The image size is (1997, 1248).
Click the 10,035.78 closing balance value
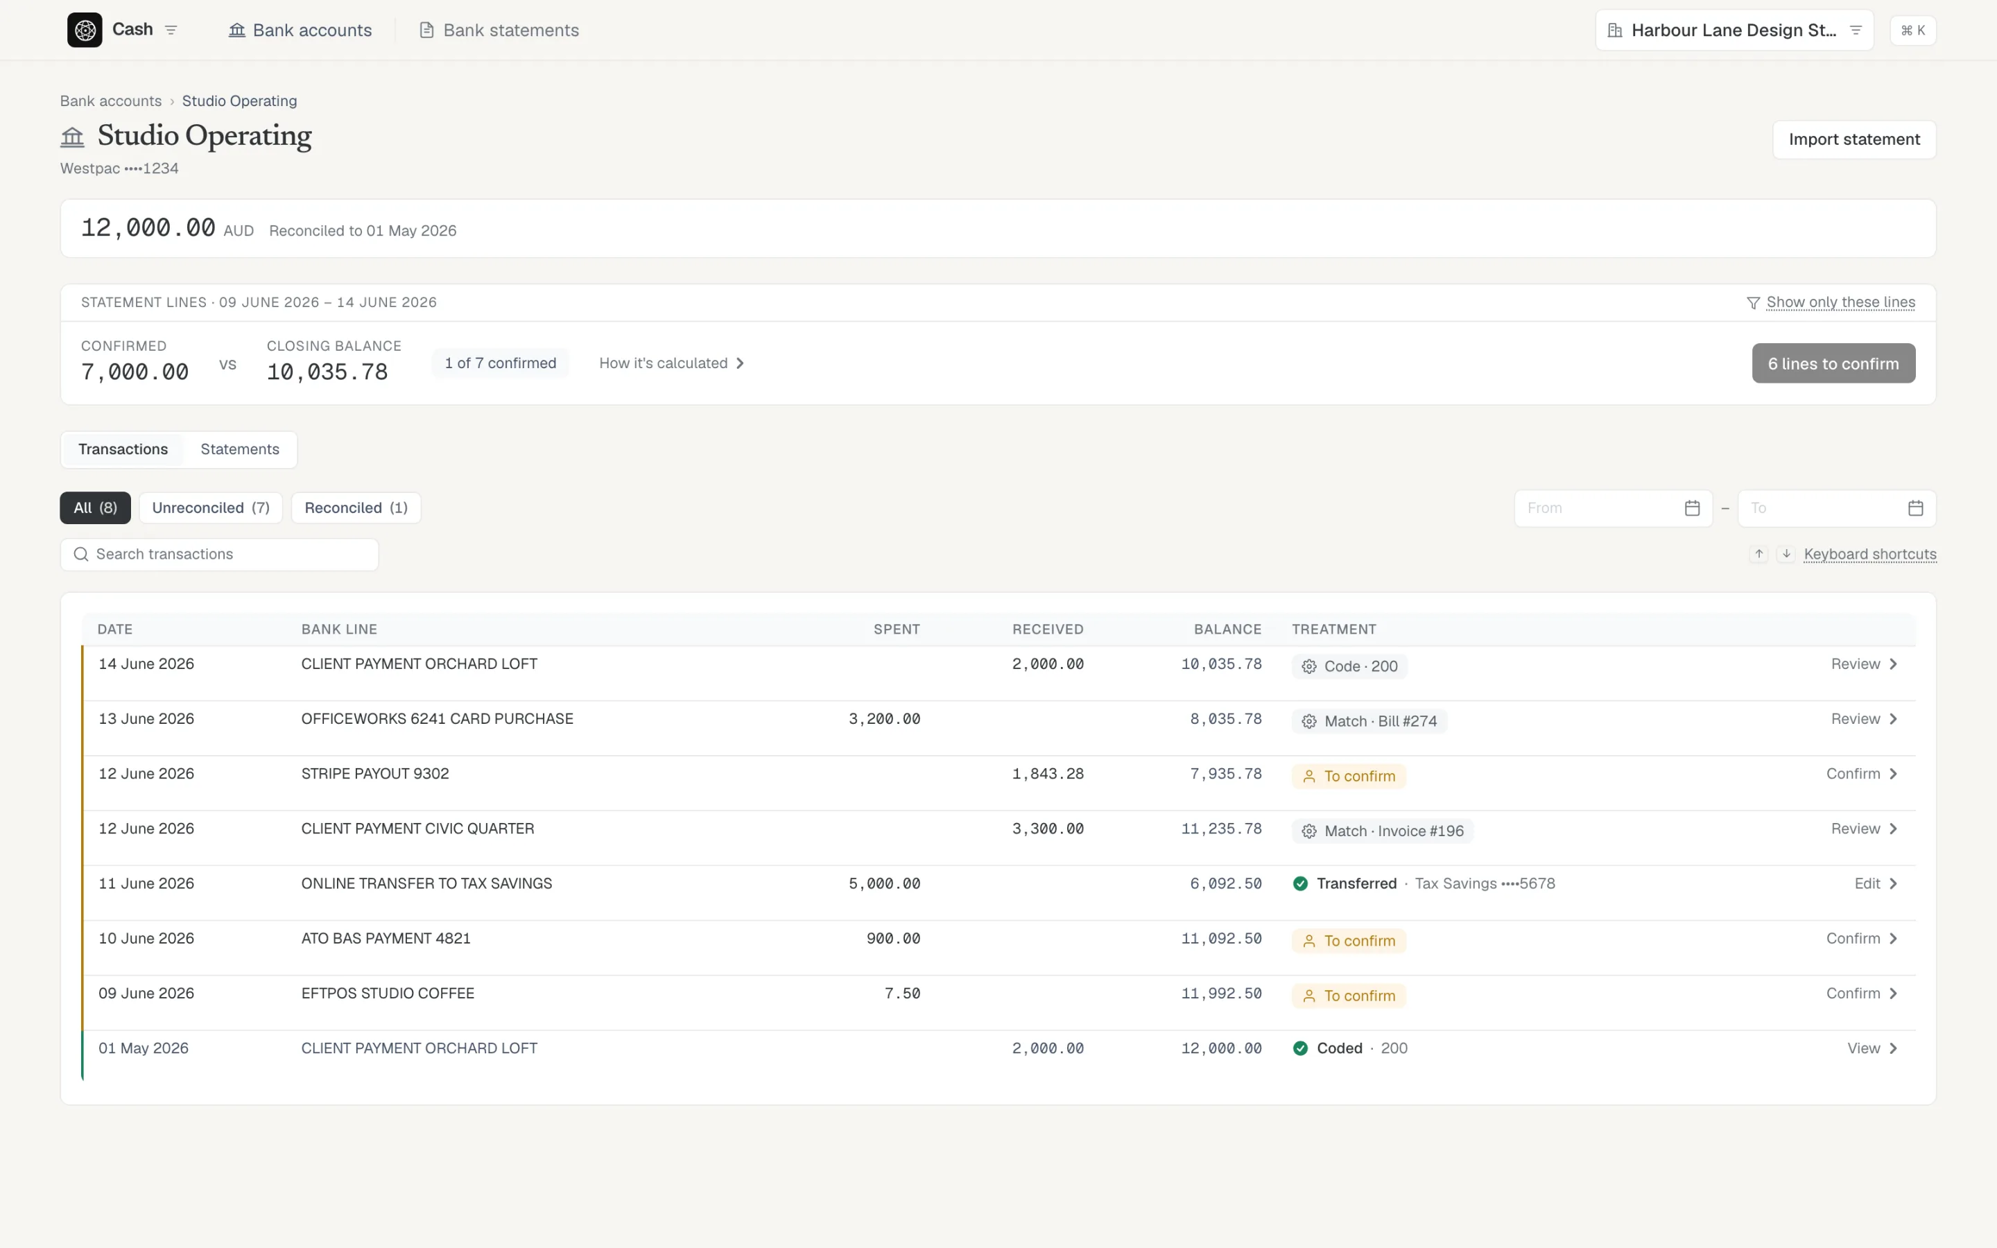coord(327,372)
